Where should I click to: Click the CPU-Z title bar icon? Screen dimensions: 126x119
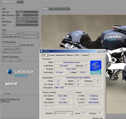[x=42, y=51]
